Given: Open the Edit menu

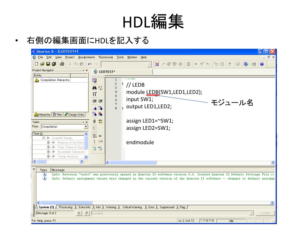Looking at the screenshot, I should (x=49, y=57).
